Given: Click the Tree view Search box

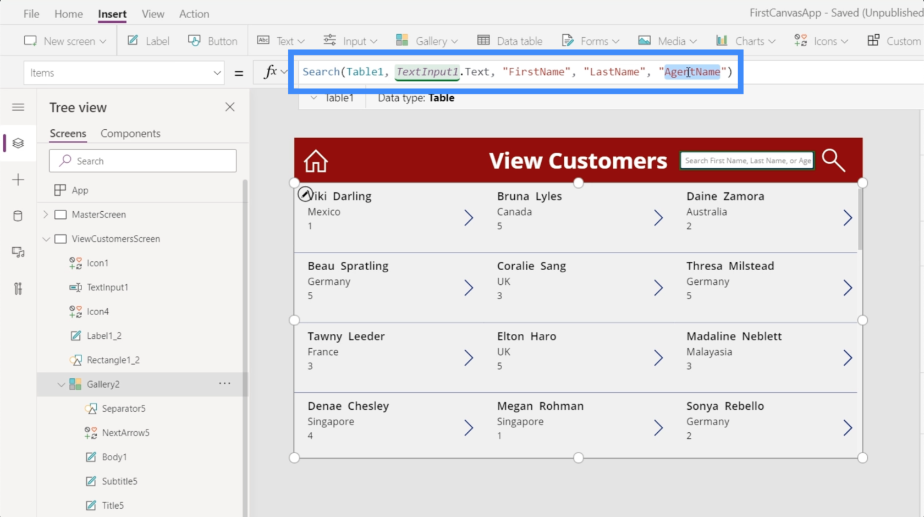Looking at the screenshot, I should (142, 161).
